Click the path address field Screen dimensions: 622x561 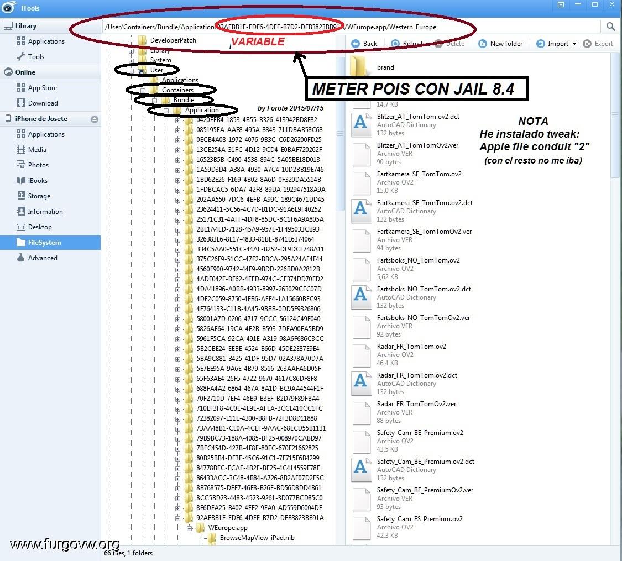click(x=351, y=27)
